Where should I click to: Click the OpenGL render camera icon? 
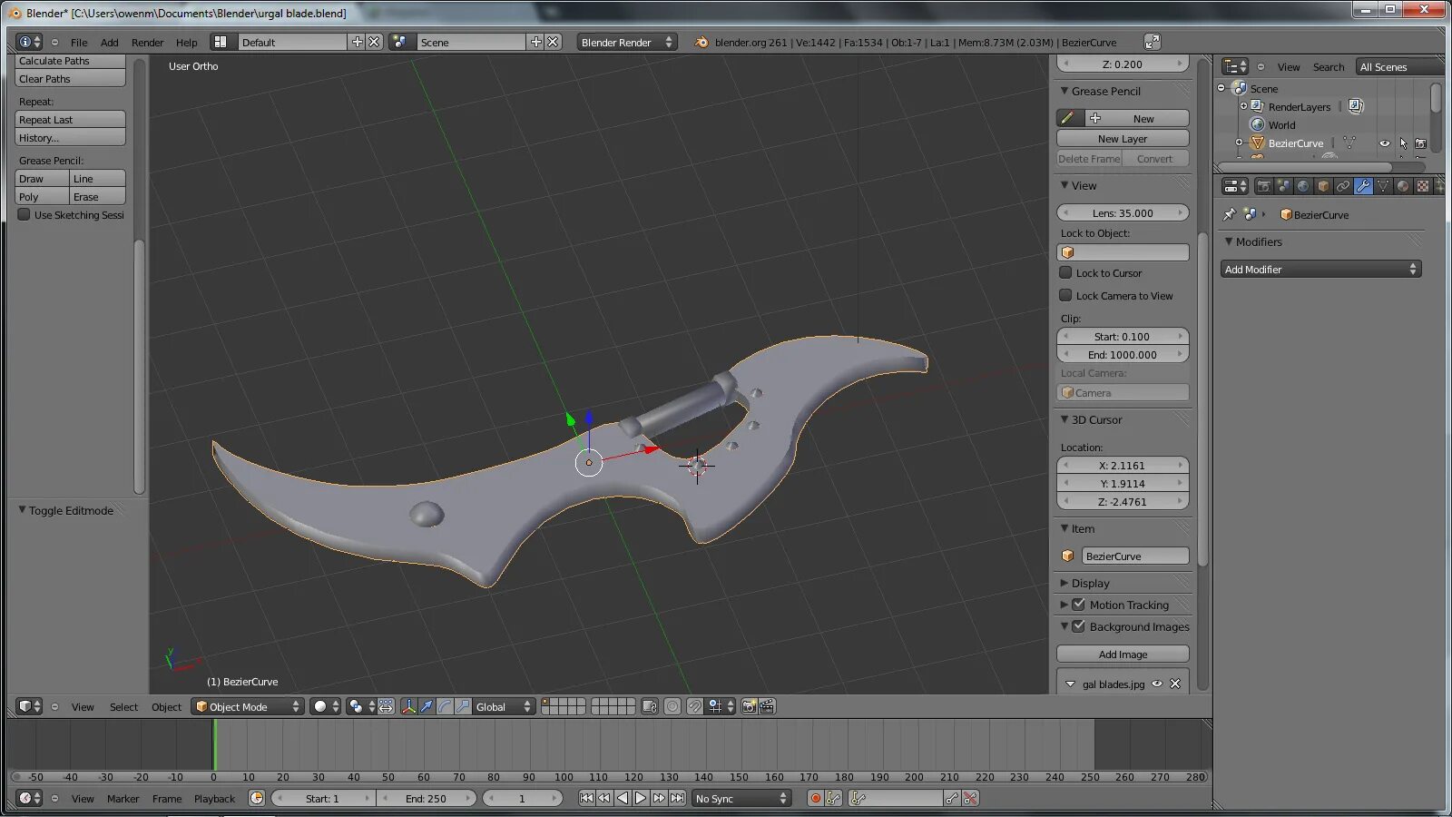pos(749,706)
